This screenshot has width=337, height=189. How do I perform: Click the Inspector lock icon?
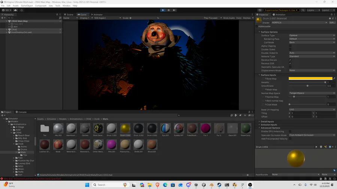(x=331, y=15)
